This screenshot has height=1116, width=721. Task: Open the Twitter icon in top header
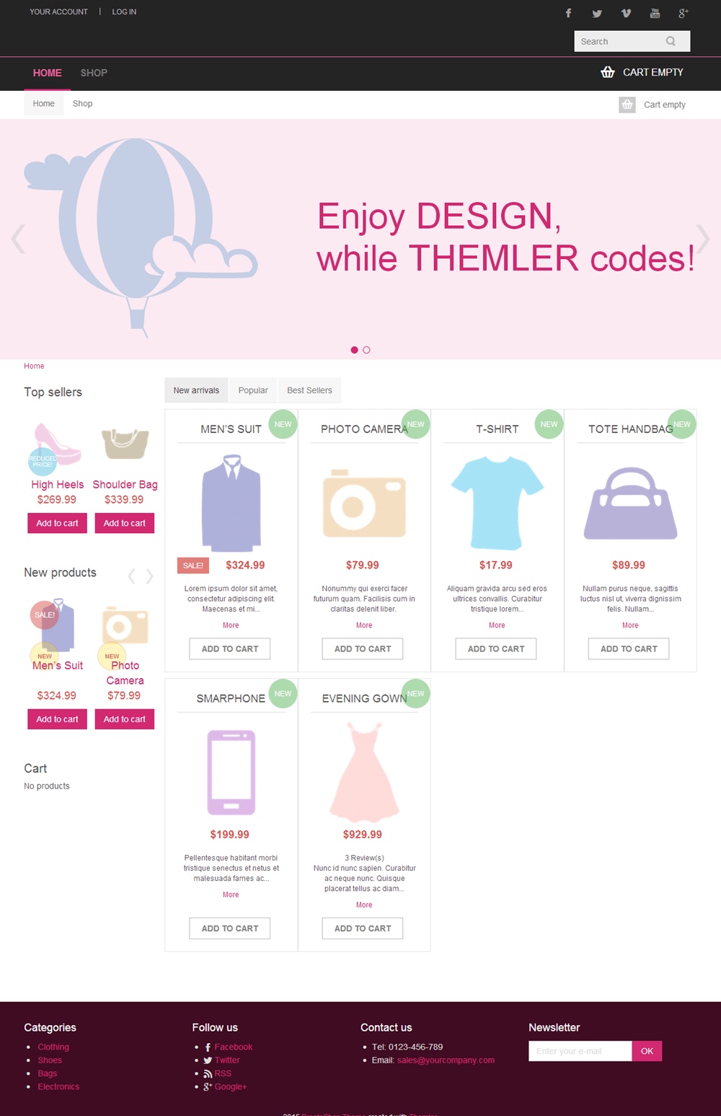click(x=597, y=13)
